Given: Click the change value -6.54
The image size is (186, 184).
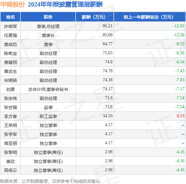Looking at the screenshot, I should [180, 62].
